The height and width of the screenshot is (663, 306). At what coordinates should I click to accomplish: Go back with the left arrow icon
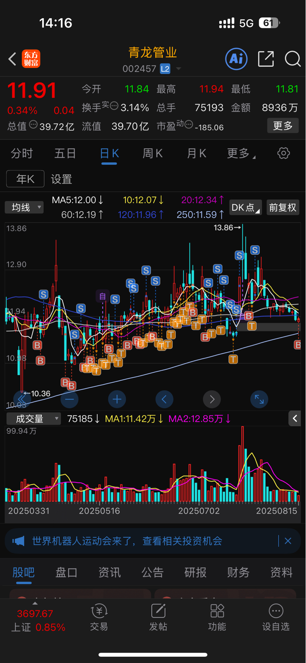[x=12, y=59]
